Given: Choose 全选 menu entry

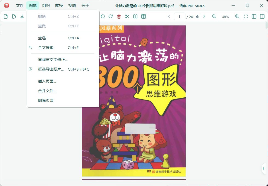Looking at the screenshot, I should (63, 38).
